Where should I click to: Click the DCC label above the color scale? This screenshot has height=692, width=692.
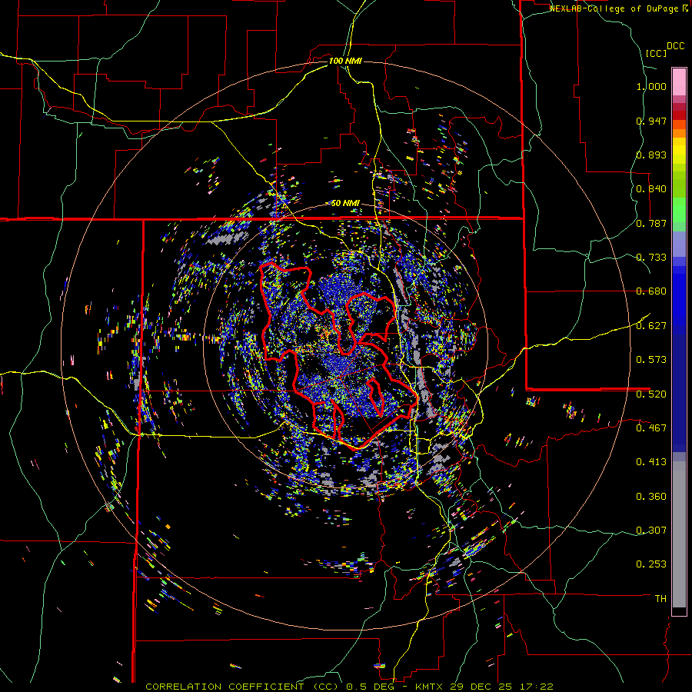tap(675, 46)
